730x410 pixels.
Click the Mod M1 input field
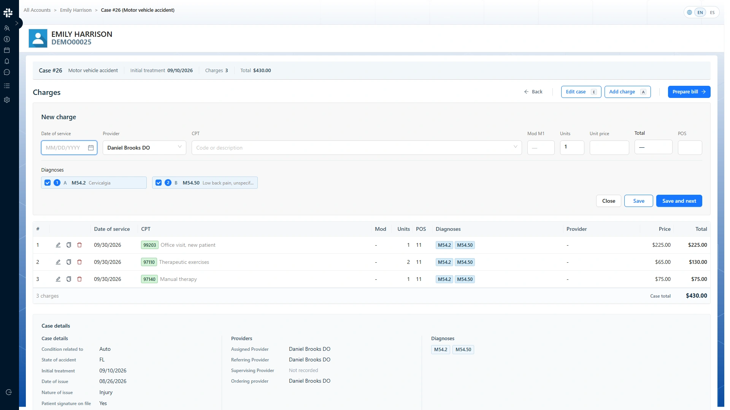[541, 148]
